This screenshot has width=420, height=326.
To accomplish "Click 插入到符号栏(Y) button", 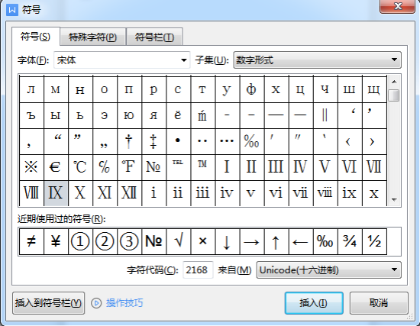I will click(x=48, y=303).
